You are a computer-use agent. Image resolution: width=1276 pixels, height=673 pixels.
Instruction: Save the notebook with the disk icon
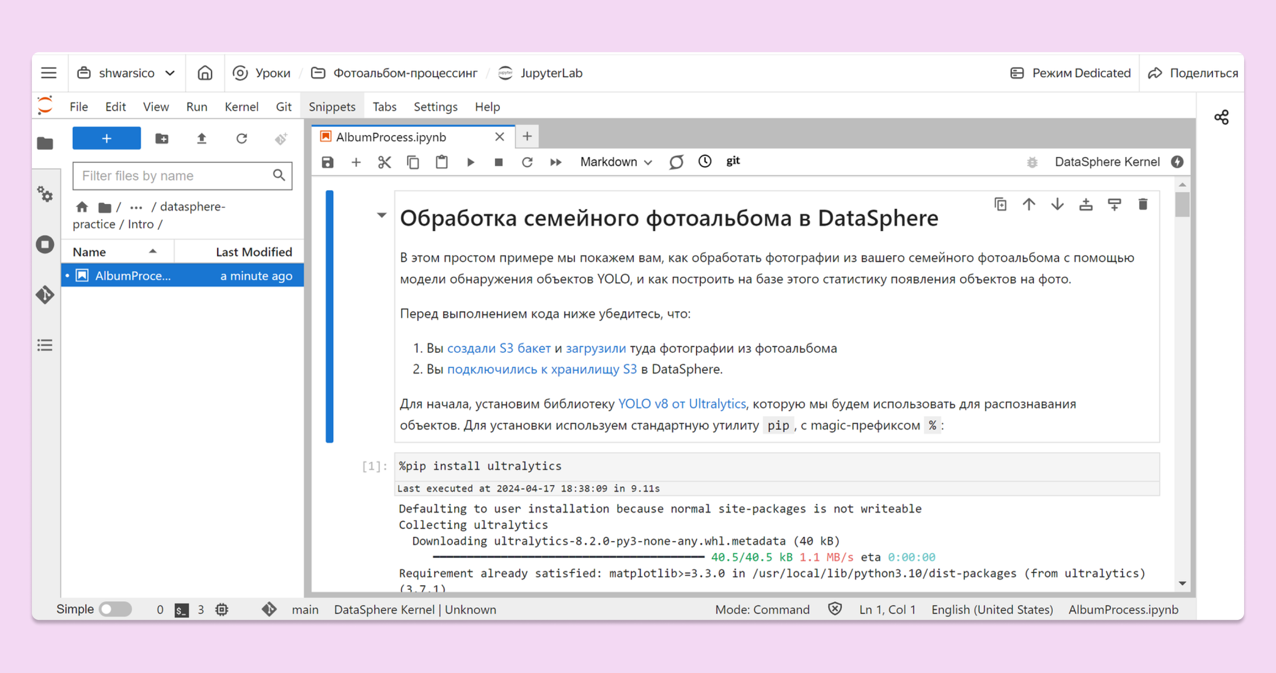tap(327, 162)
